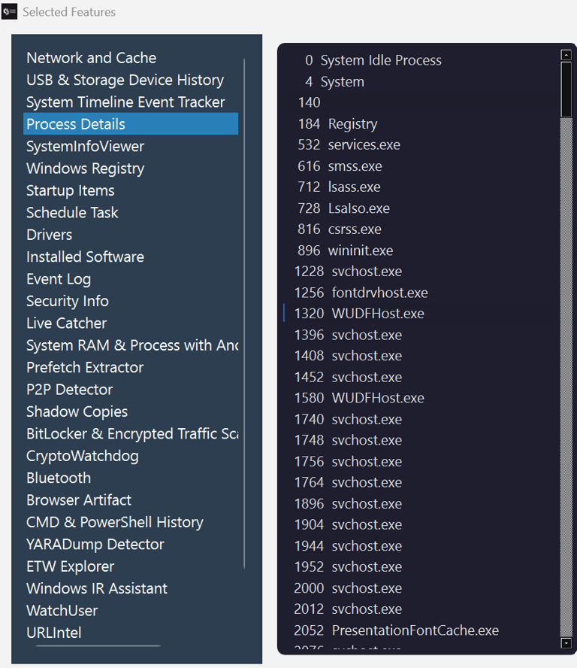Open CryptoWatchdog feature
This screenshot has width=577, height=668.
click(82, 456)
